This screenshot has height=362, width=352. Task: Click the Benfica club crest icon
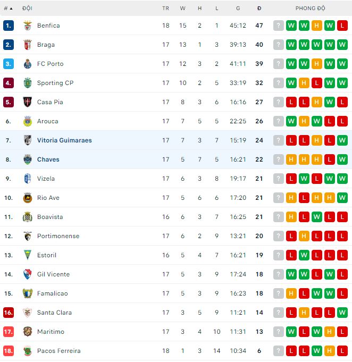point(28,26)
